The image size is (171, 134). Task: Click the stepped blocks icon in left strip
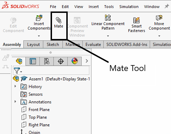click(x=6, y=57)
